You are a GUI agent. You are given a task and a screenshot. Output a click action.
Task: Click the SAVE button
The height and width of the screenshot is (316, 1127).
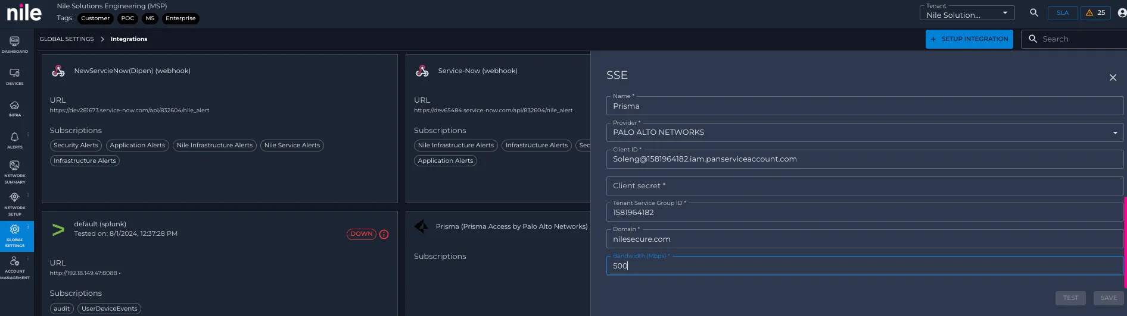[x=1109, y=298]
